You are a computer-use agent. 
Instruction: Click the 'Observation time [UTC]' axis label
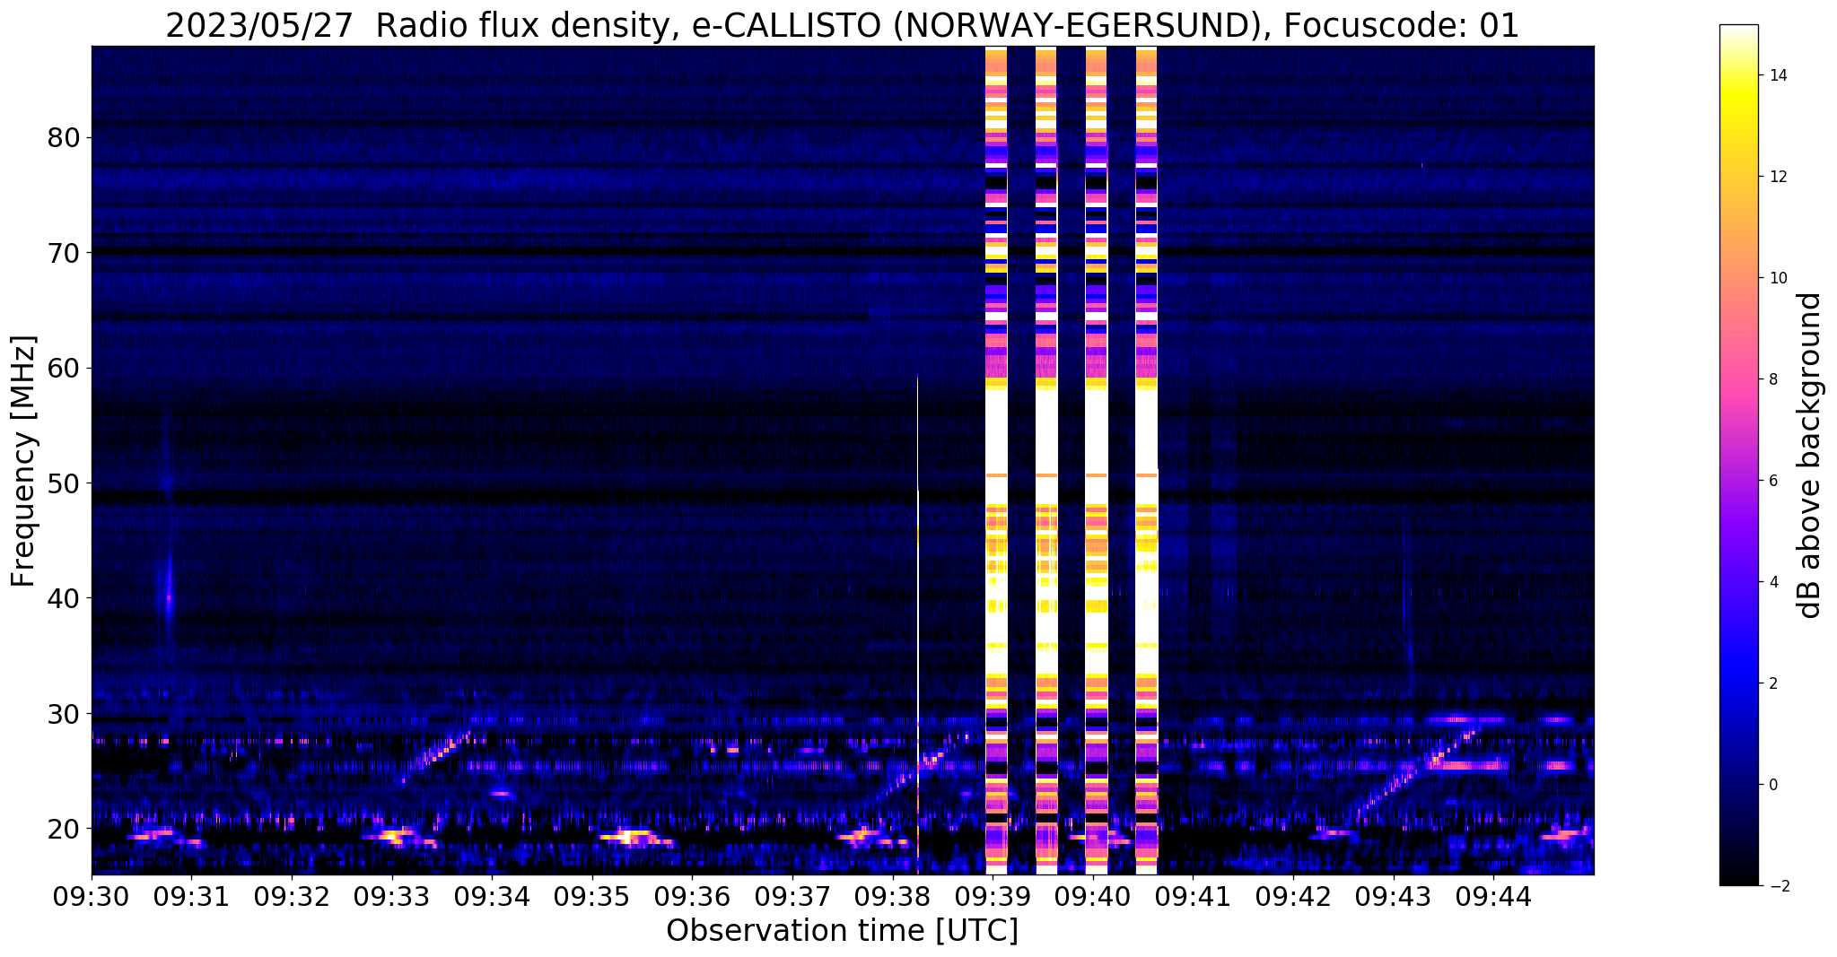(842, 931)
